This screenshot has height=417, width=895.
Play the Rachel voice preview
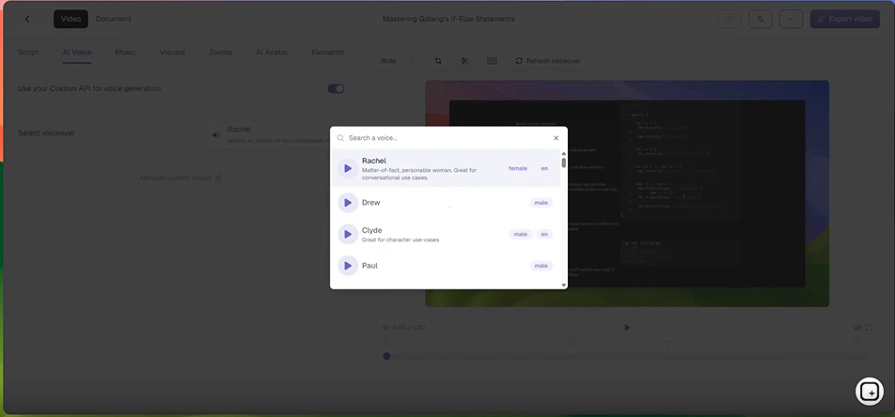click(x=348, y=168)
